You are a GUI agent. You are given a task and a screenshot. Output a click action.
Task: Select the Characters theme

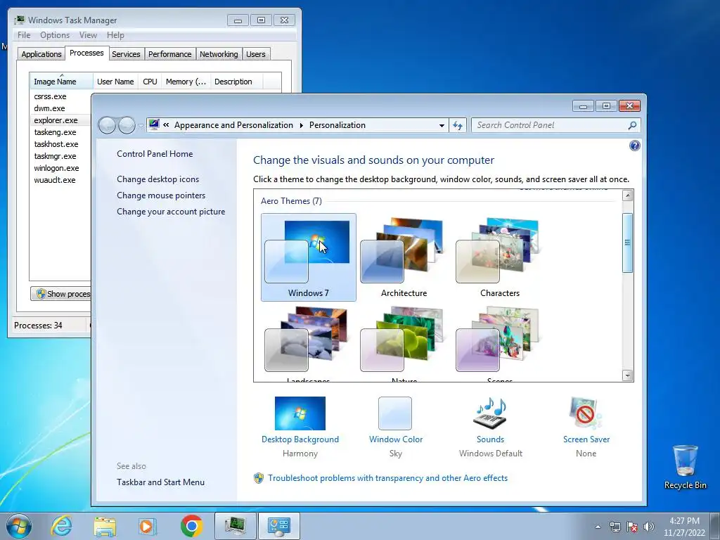click(x=500, y=257)
